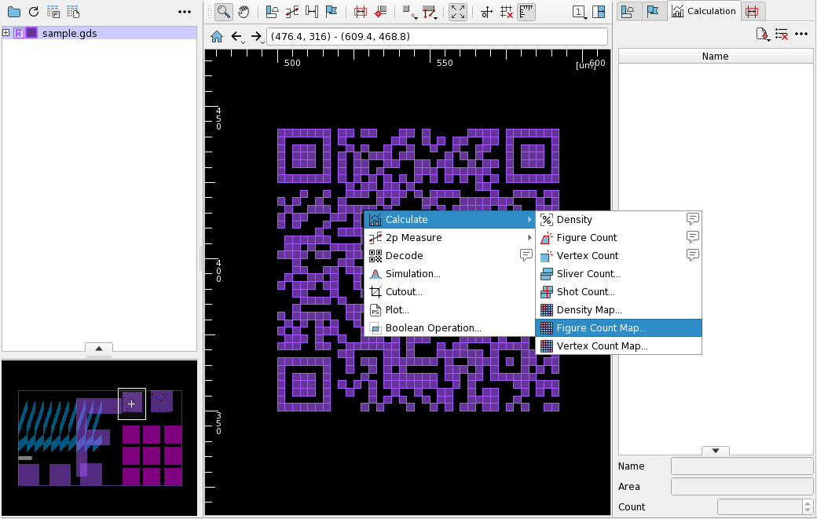Clear the results list with red X icon
Image resolution: width=817 pixels, height=519 pixels.
click(782, 35)
